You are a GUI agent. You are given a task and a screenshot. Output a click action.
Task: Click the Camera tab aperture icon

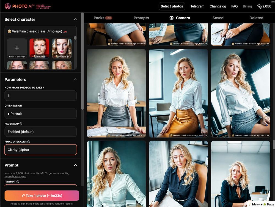click(172, 18)
